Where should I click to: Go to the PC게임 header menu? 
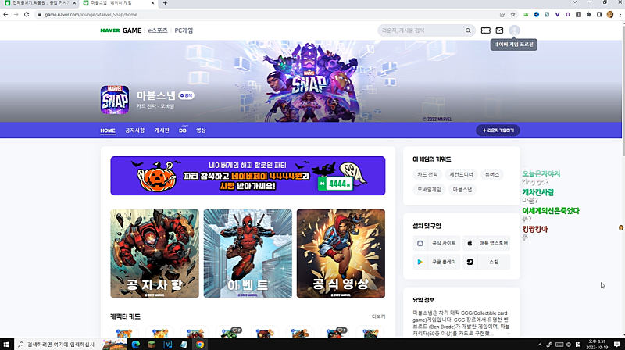coord(184,30)
